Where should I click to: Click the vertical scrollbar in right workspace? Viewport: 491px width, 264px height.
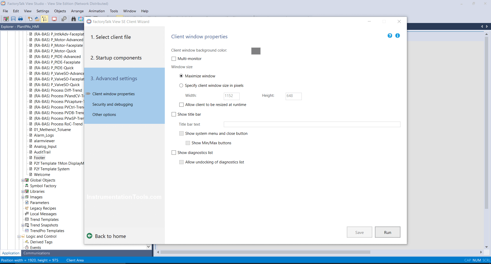(x=486, y=123)
